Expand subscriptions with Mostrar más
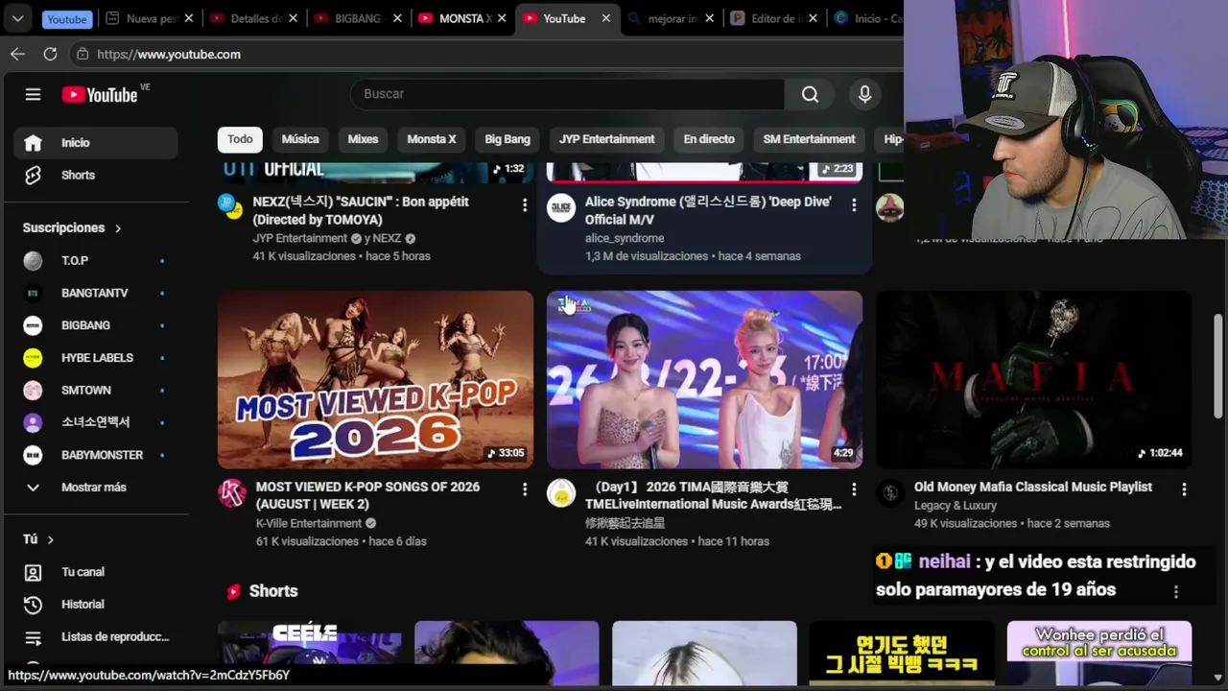The image size is (1228, 691). [x=96, y=488]
